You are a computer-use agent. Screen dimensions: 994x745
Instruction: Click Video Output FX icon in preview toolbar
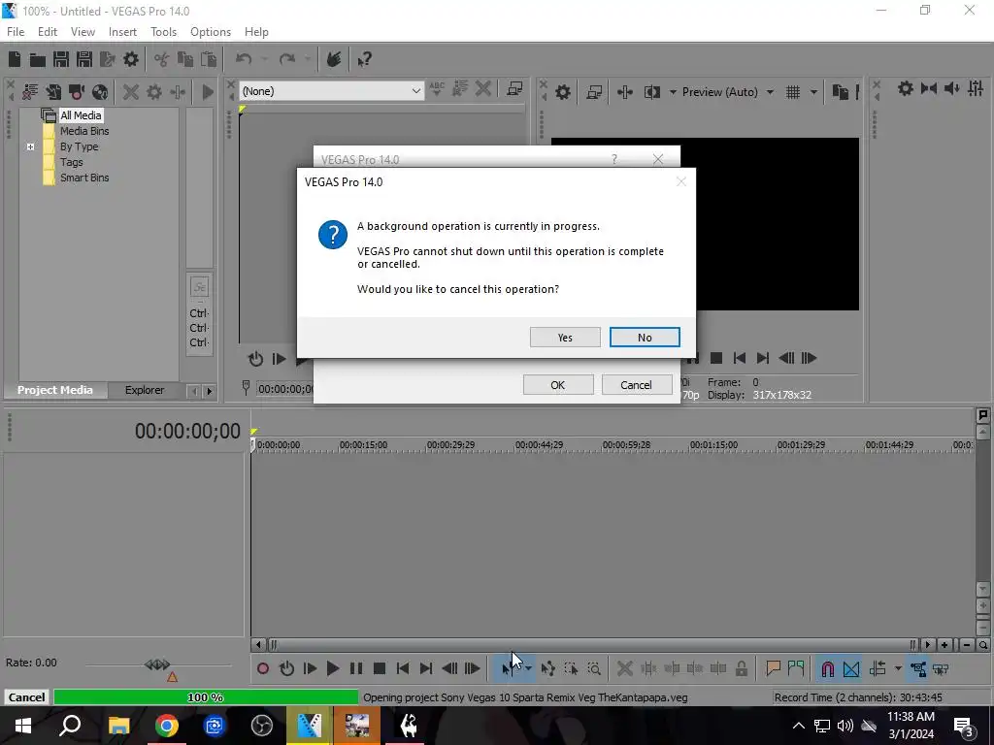(625, 92)
